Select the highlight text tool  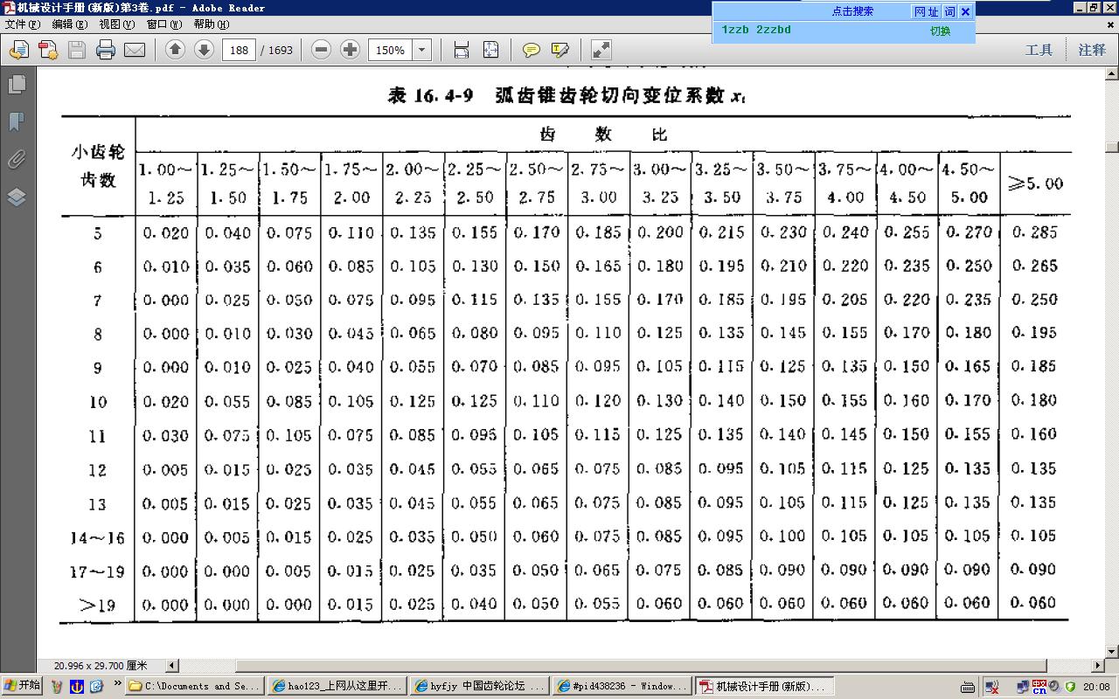pos(560,50)
